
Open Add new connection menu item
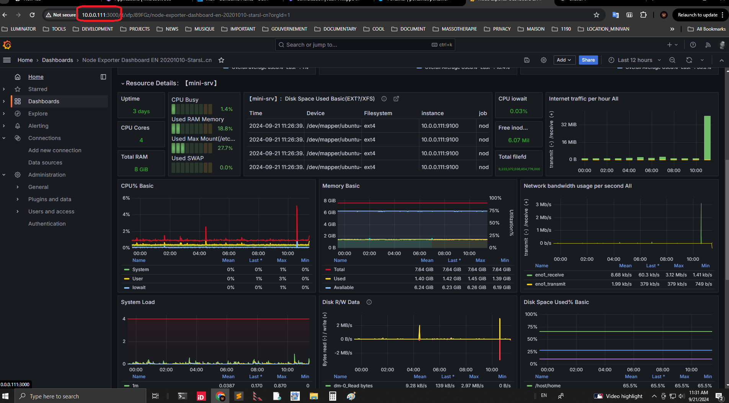(x=55, y=150)
